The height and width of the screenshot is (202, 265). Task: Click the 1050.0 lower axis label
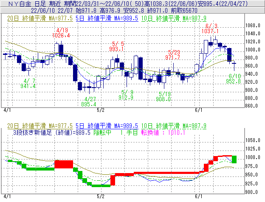click(253, 140)
